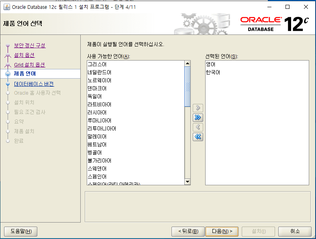Click the empty message area below lists

198,207
